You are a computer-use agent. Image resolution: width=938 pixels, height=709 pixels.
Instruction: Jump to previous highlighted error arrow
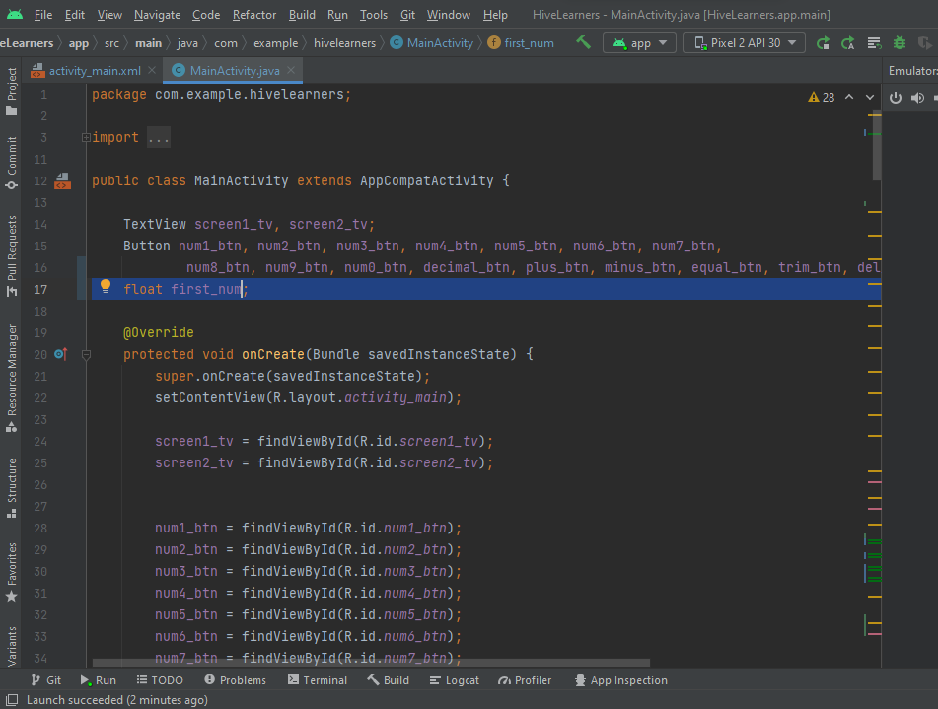point(849,97)
